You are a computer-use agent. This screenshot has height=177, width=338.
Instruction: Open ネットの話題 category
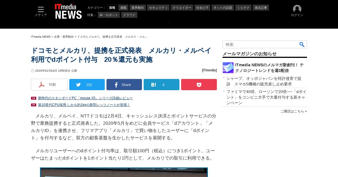coord(223,8)
